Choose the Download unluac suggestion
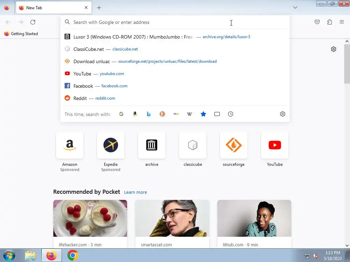The width and height of the screenshot is (350, 262). click(175, 61)
